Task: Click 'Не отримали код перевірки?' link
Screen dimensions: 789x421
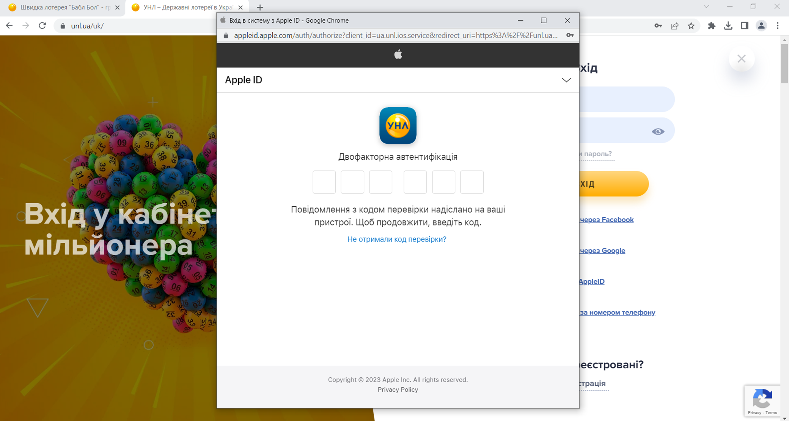Action: [x=397, y=239]
